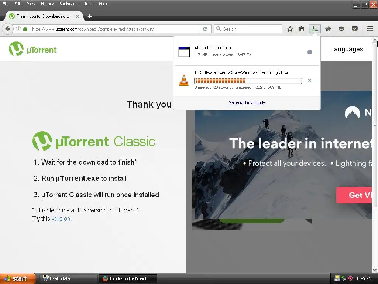Screen dimensions: 378x284
Task: Open the Firefox hamburger menu
Action: [x=370, y=29]
